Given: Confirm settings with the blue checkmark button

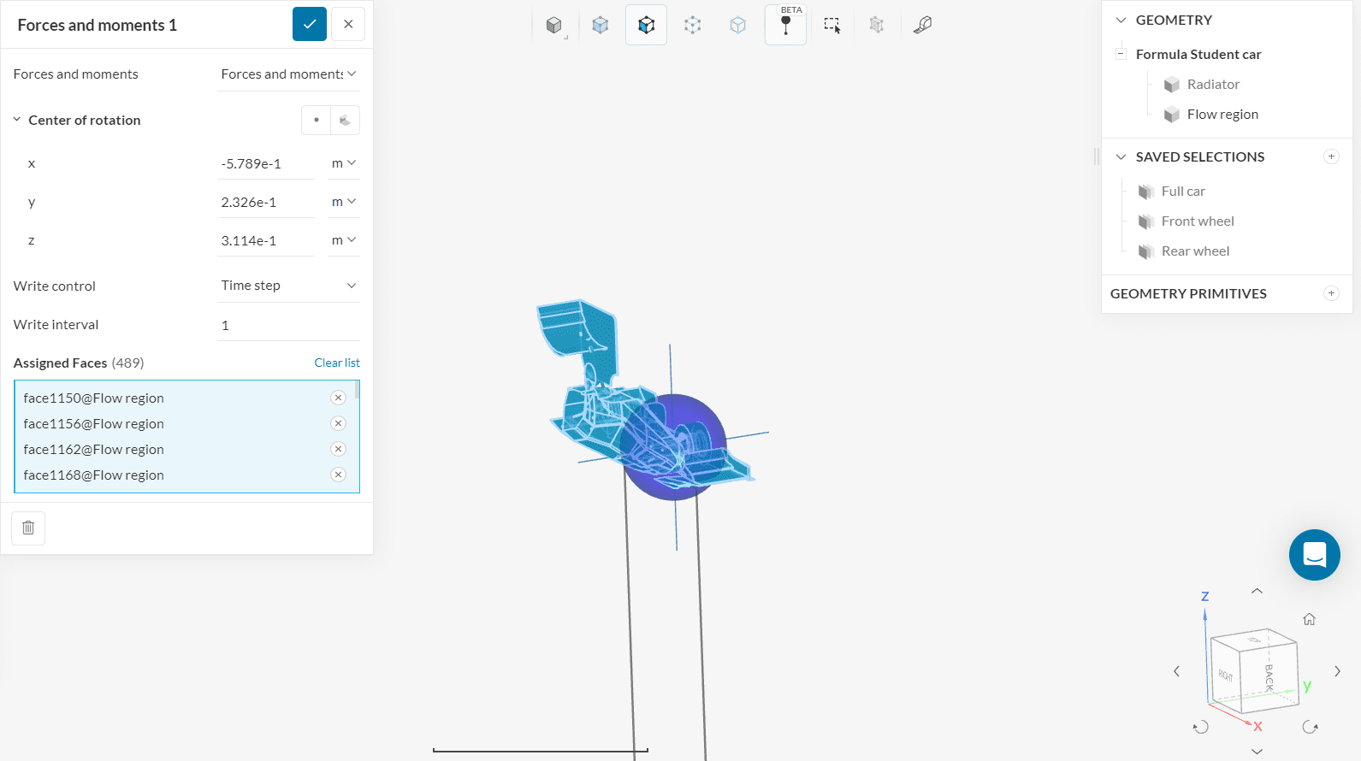Looking at the screenshot, I should click(310, 24).
